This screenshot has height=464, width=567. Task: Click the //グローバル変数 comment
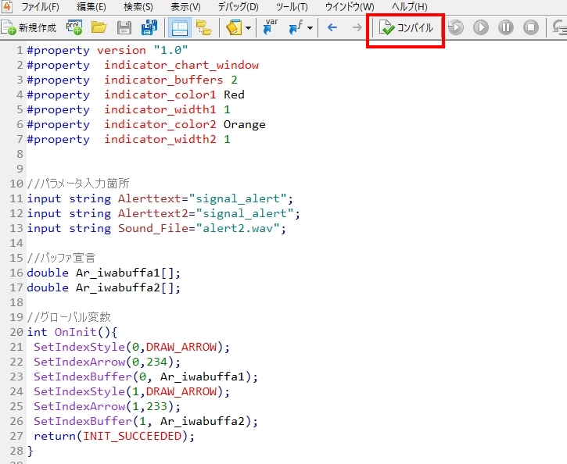(69, 317)
